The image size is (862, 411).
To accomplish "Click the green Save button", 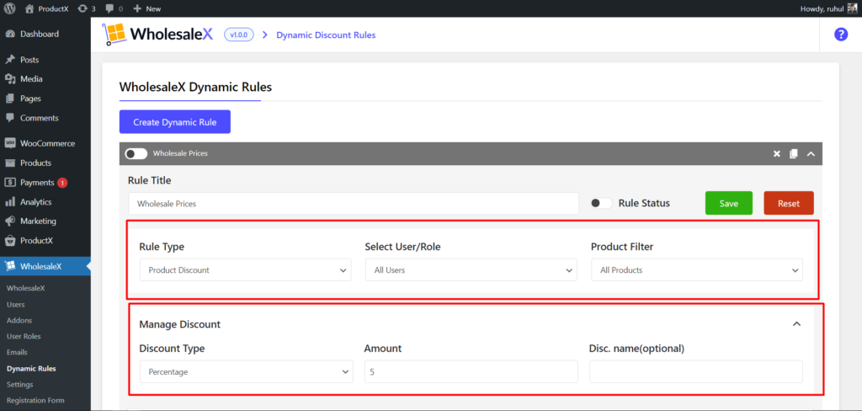I will click(728, 203).
